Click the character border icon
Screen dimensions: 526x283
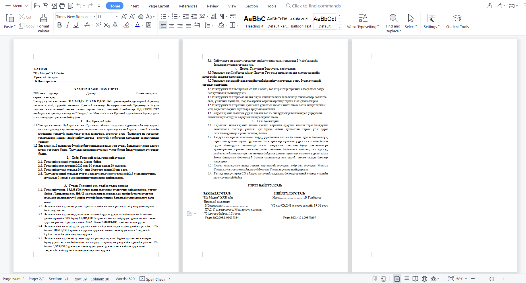click(x=149, y=25)
